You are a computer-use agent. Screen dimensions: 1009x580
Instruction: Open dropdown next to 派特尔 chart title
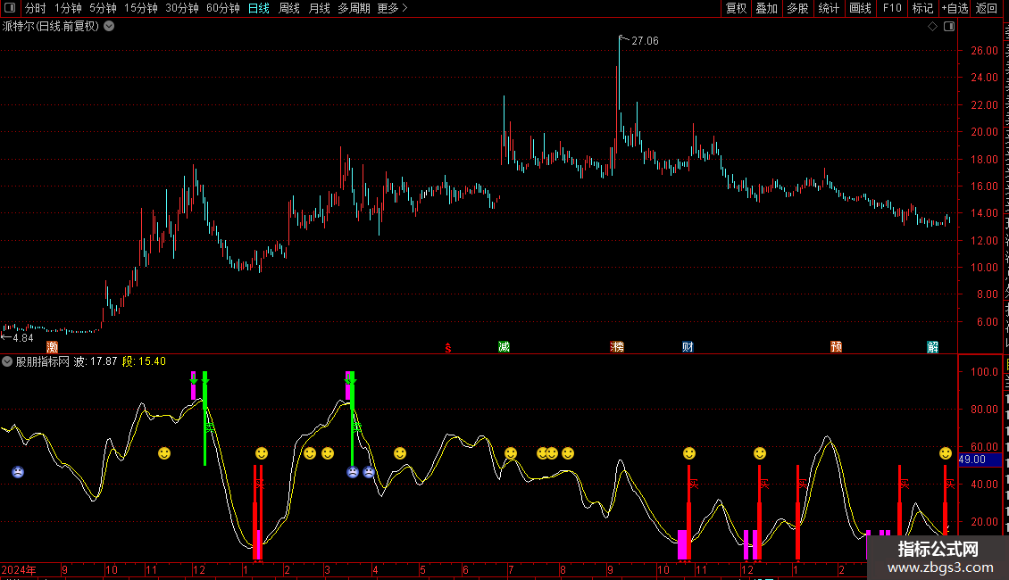tap(109, 26)
